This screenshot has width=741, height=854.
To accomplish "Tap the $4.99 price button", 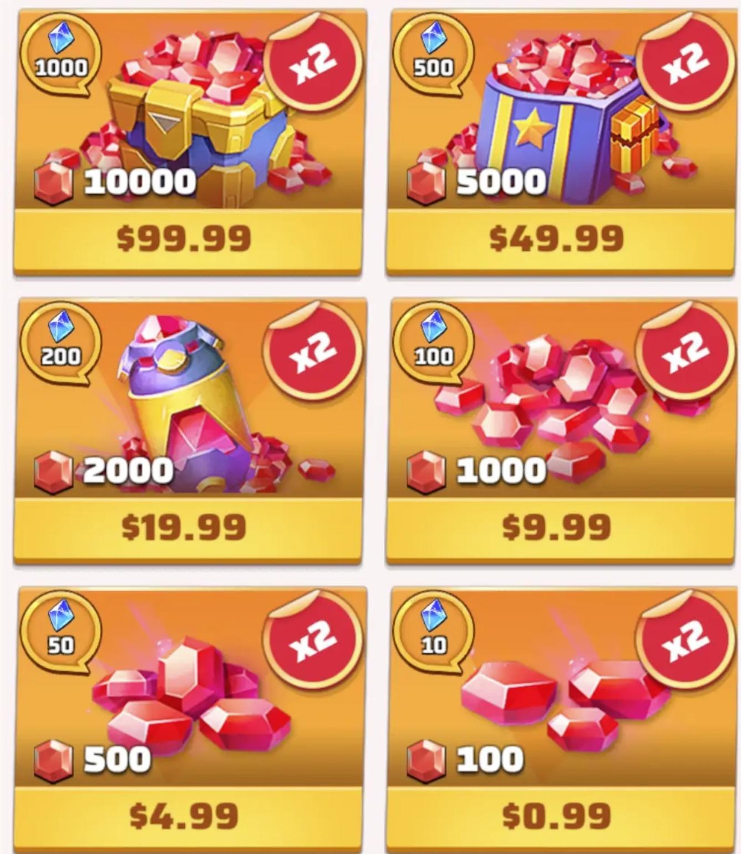I will [x=187, y=817].
